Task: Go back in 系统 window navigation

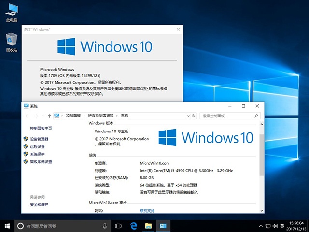Action: (x=28, y=116)
